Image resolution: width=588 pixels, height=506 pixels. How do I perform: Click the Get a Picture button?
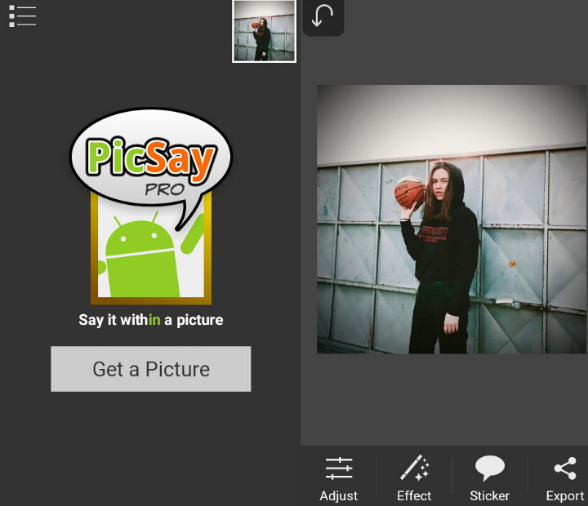(151, 369)
